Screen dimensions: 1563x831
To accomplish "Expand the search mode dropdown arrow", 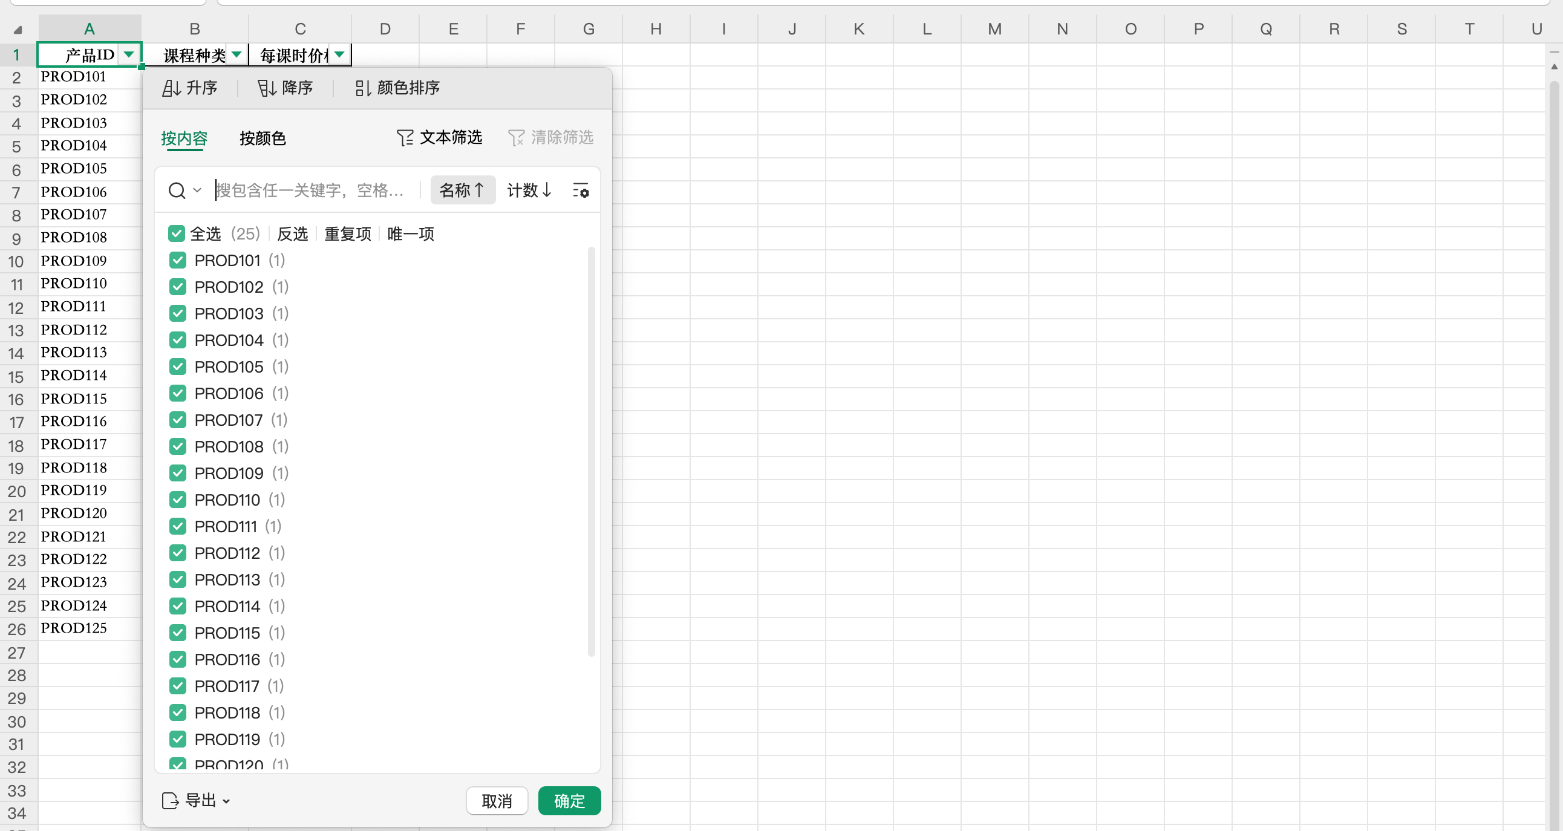I will [197, 191].
